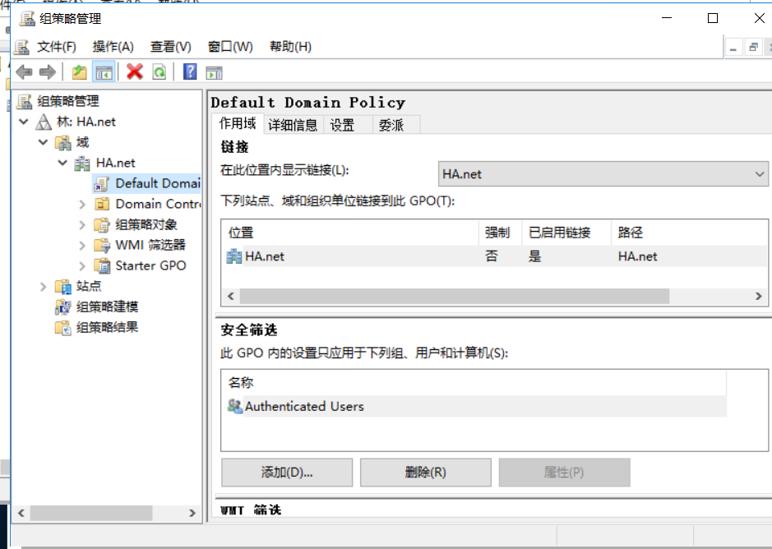Viewport: 772px width, 549px height.
Task: Click the back arrow toolbar icon
Action: point(25,72)
